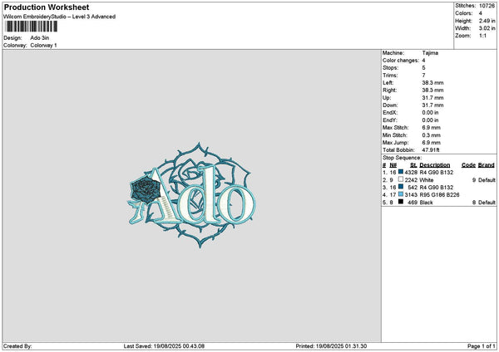Click the Page 1 of 1 footer label
The width and height of the screenshot is (499, 352).
click(481, 346)
